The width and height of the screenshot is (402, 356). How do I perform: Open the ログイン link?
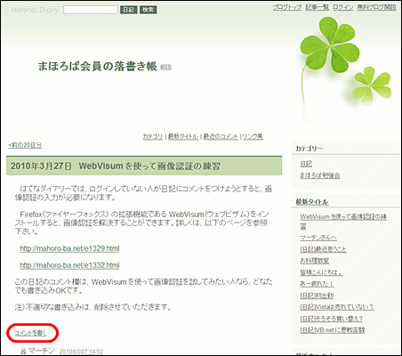342,7
